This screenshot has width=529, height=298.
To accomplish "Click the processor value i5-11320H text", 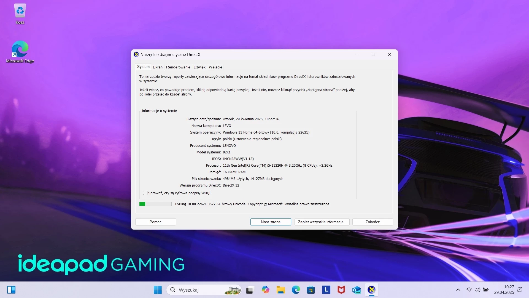I will (x=277, y=165).
